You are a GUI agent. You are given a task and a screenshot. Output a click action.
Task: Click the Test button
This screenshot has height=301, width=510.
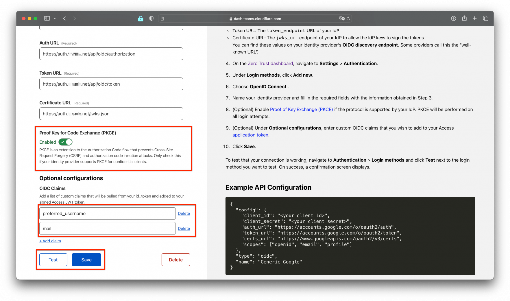click(53, 259)
